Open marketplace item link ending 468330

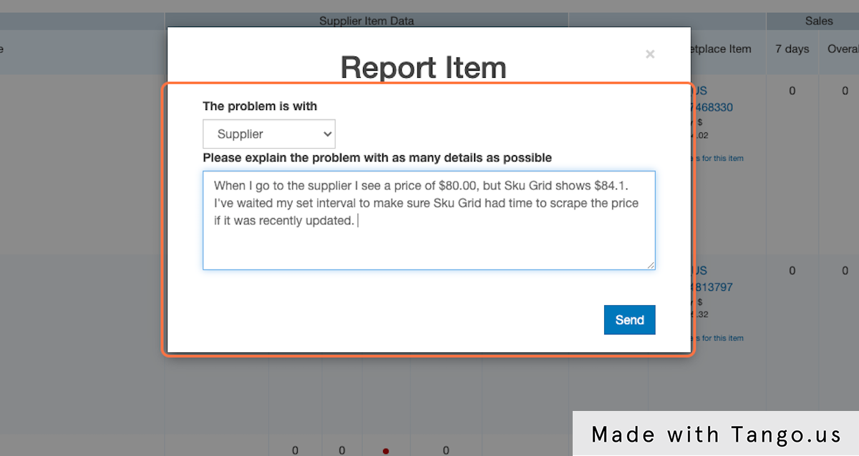pos(712,107)
